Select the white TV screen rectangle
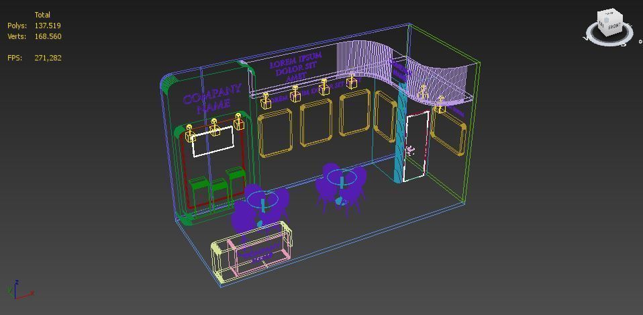This screenshot has width=643, height=315. click(213, 142)
